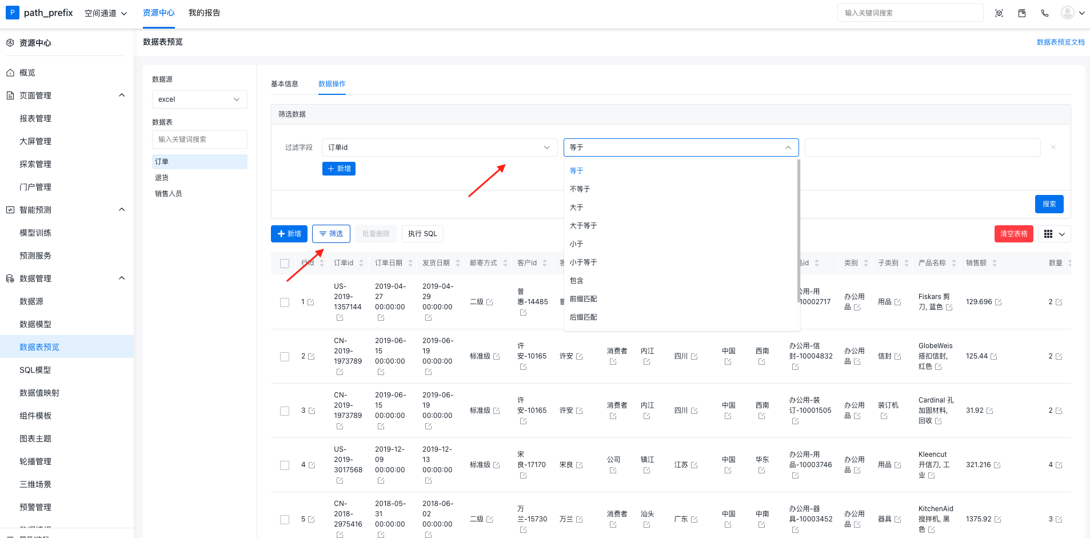This screenshot has width=1090, height=538.
Task: Select the 退货 data table
Action: point(199,178)
